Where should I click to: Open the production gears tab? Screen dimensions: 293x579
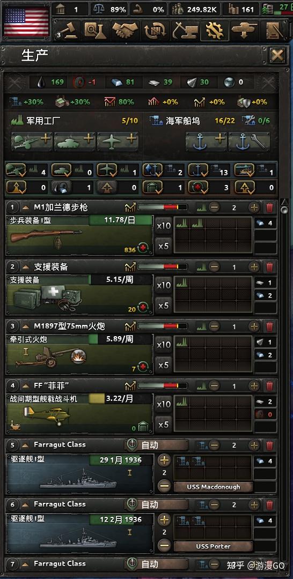click(214, 30)
